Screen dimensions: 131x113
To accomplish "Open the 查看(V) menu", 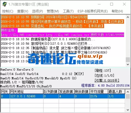I will [23, 11].
